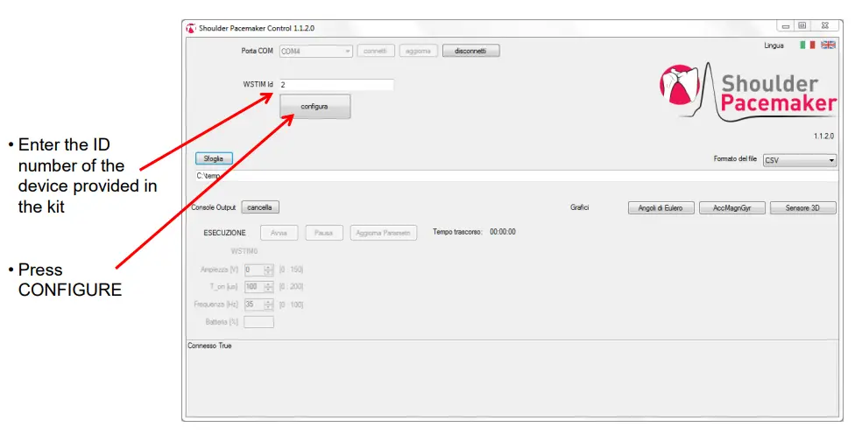Viewport: 855px width, 441px height.
Task: Click the aggiorna button
Action: click(418, 51)
